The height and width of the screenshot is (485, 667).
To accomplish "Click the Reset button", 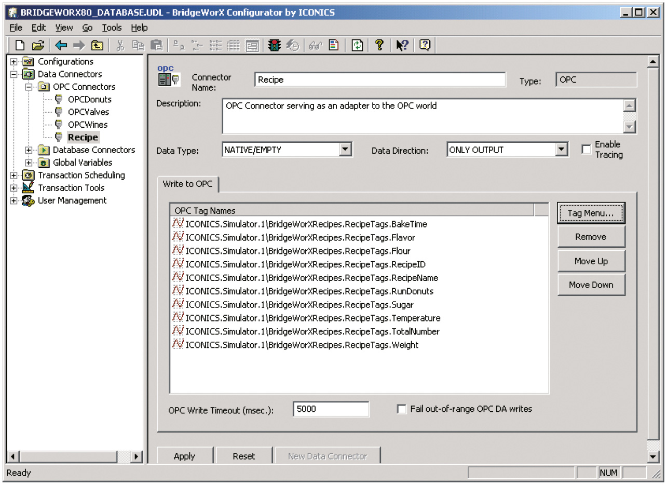I will [x=244, y=456].
